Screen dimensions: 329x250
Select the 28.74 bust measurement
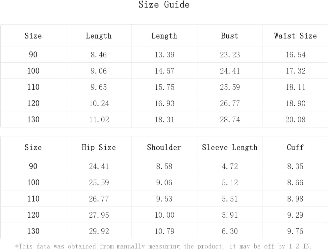pos(230,120)
